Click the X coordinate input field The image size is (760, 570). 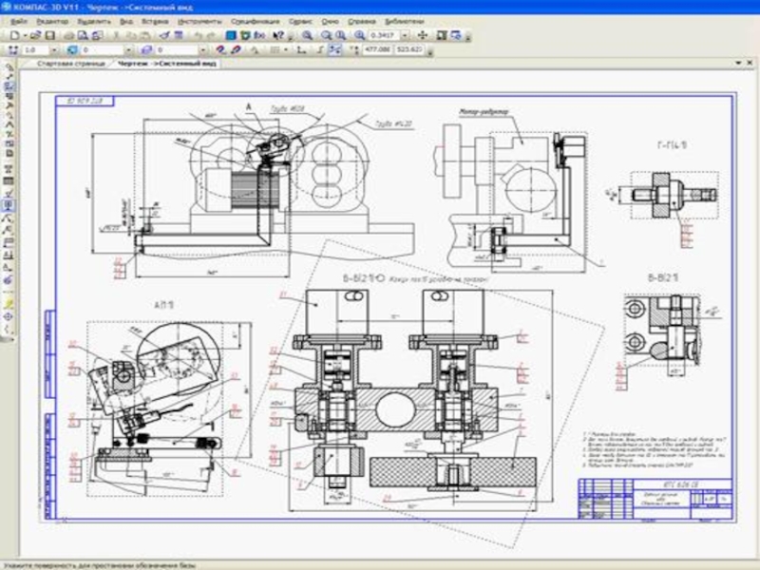coord(379,48)
